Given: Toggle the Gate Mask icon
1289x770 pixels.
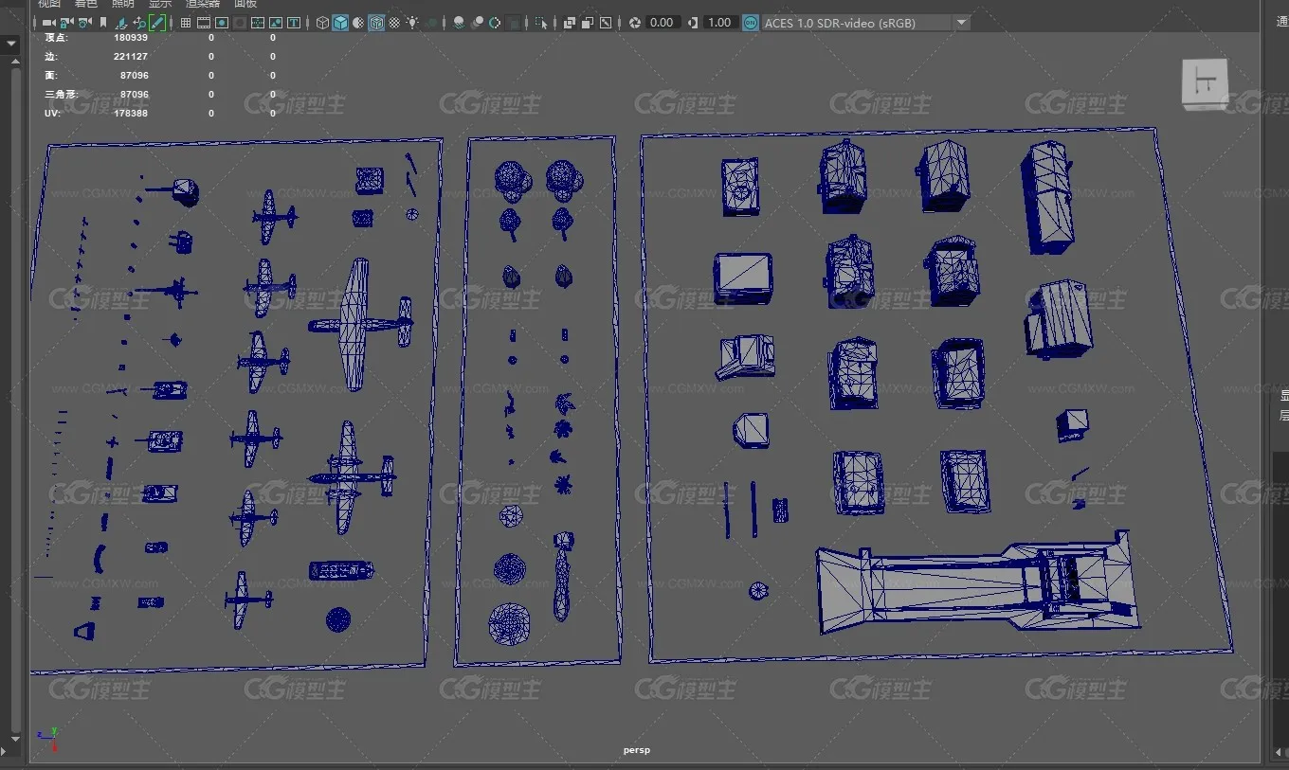Looking at the screenshot, I should tap(240, 23).
